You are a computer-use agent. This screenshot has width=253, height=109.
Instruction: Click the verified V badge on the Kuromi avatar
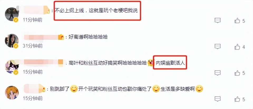click(16, 72)
